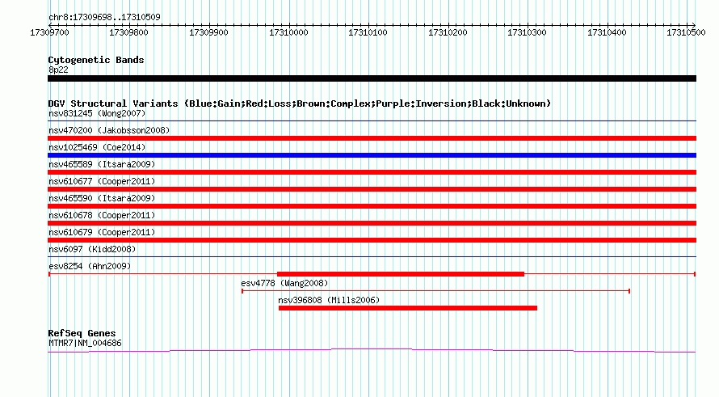Image resolution: width=719 pixels, height=397 pixels.
Task: Open variant nsv396808 (Mills2006) label
Action: [x=329, y=300]
